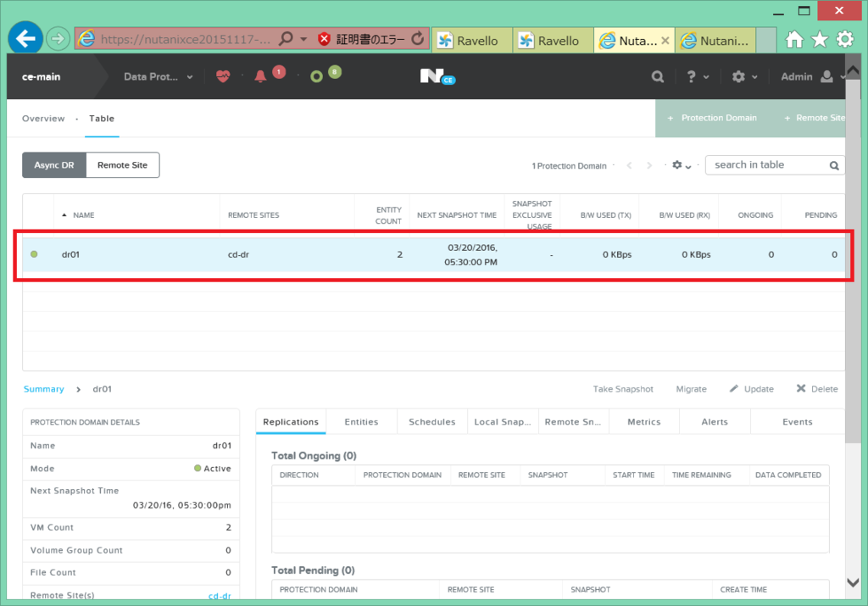Open Prism settings gear menu
868x606 pixels.
pos(744,76)
